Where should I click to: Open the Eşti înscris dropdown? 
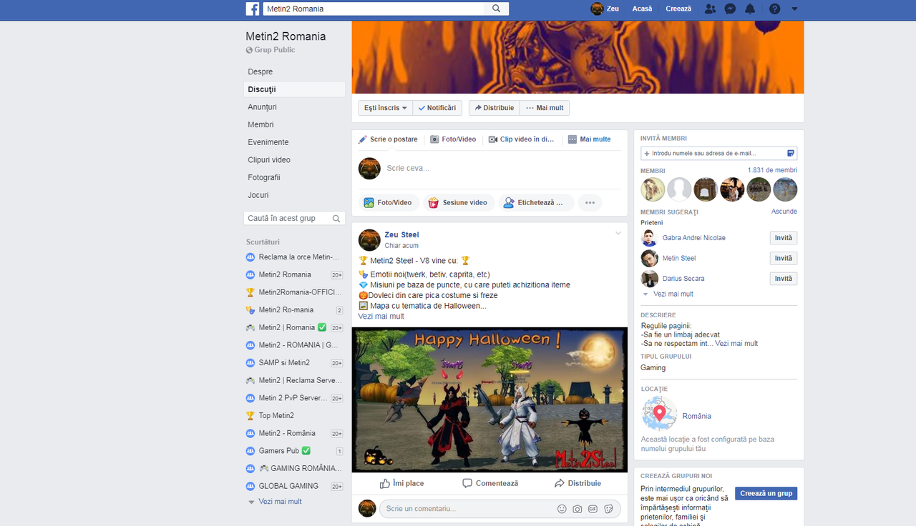pyautogui.click(x=385, y=107)
